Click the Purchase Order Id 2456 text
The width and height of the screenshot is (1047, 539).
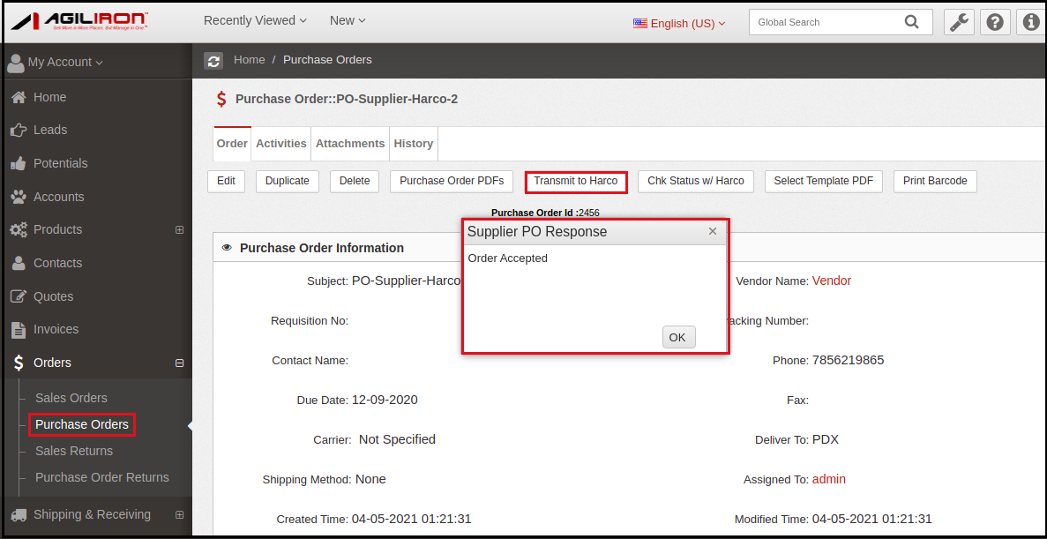tap(545, 213)
